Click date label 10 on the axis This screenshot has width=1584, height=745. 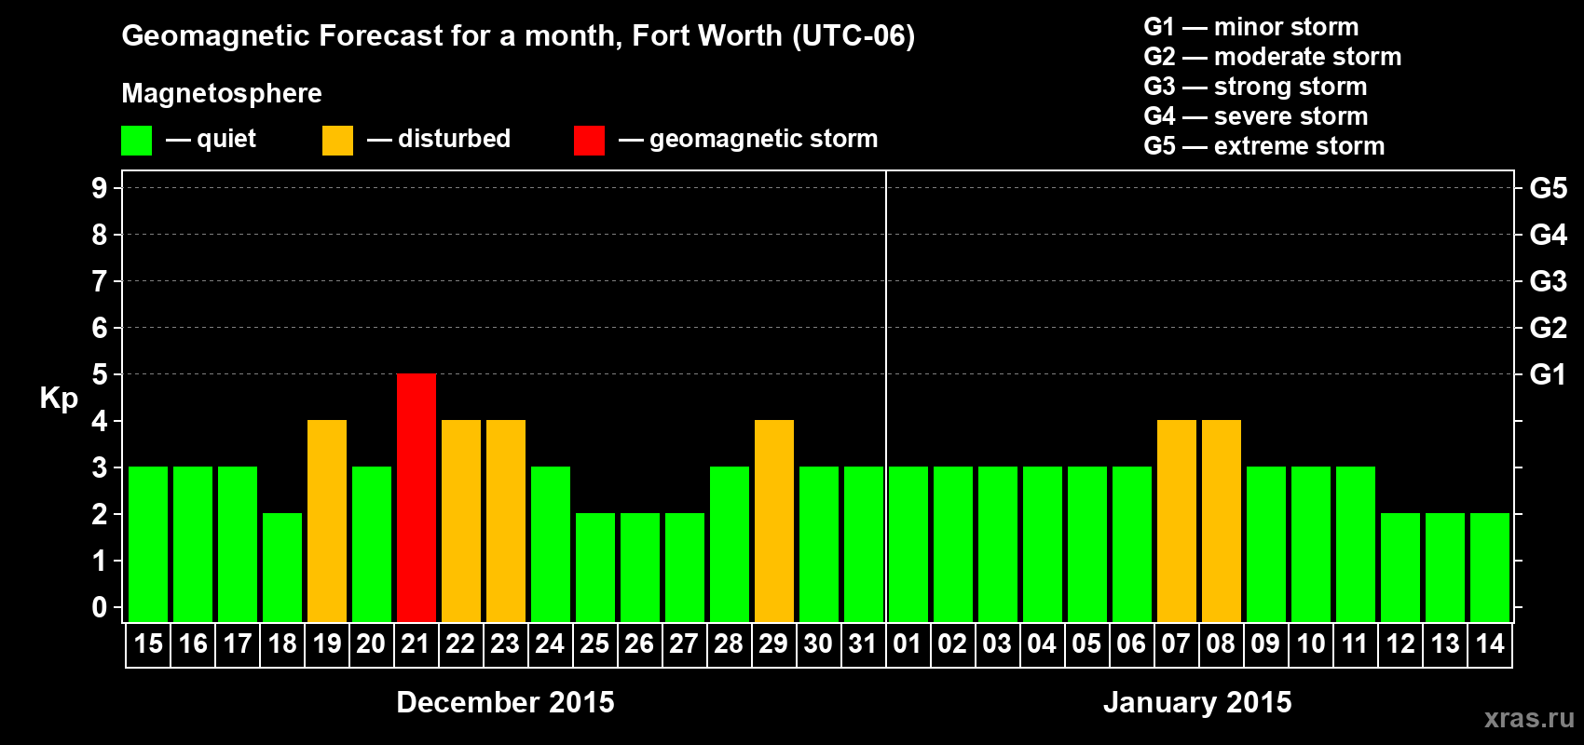coord(1311,644)
